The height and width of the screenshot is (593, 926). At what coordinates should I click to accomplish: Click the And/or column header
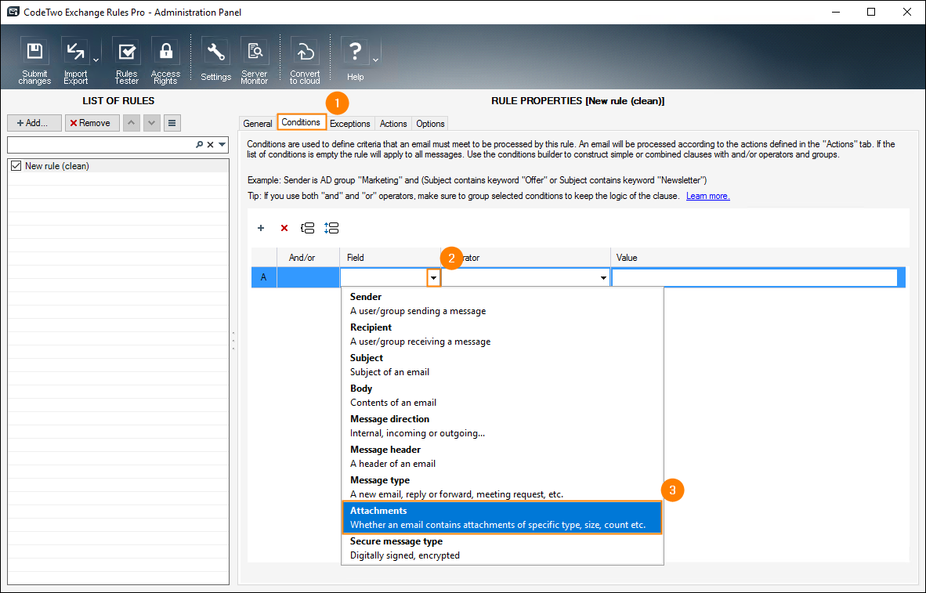tap(308, 258)
